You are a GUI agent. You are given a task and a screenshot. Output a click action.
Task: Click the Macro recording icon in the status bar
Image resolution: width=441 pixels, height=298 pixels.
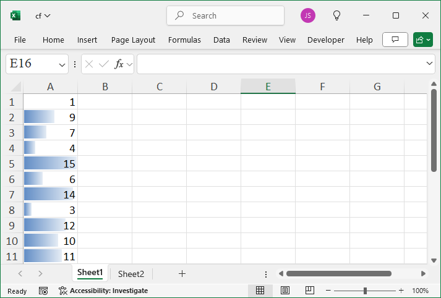pyautogui.click(x=43, y=291)
